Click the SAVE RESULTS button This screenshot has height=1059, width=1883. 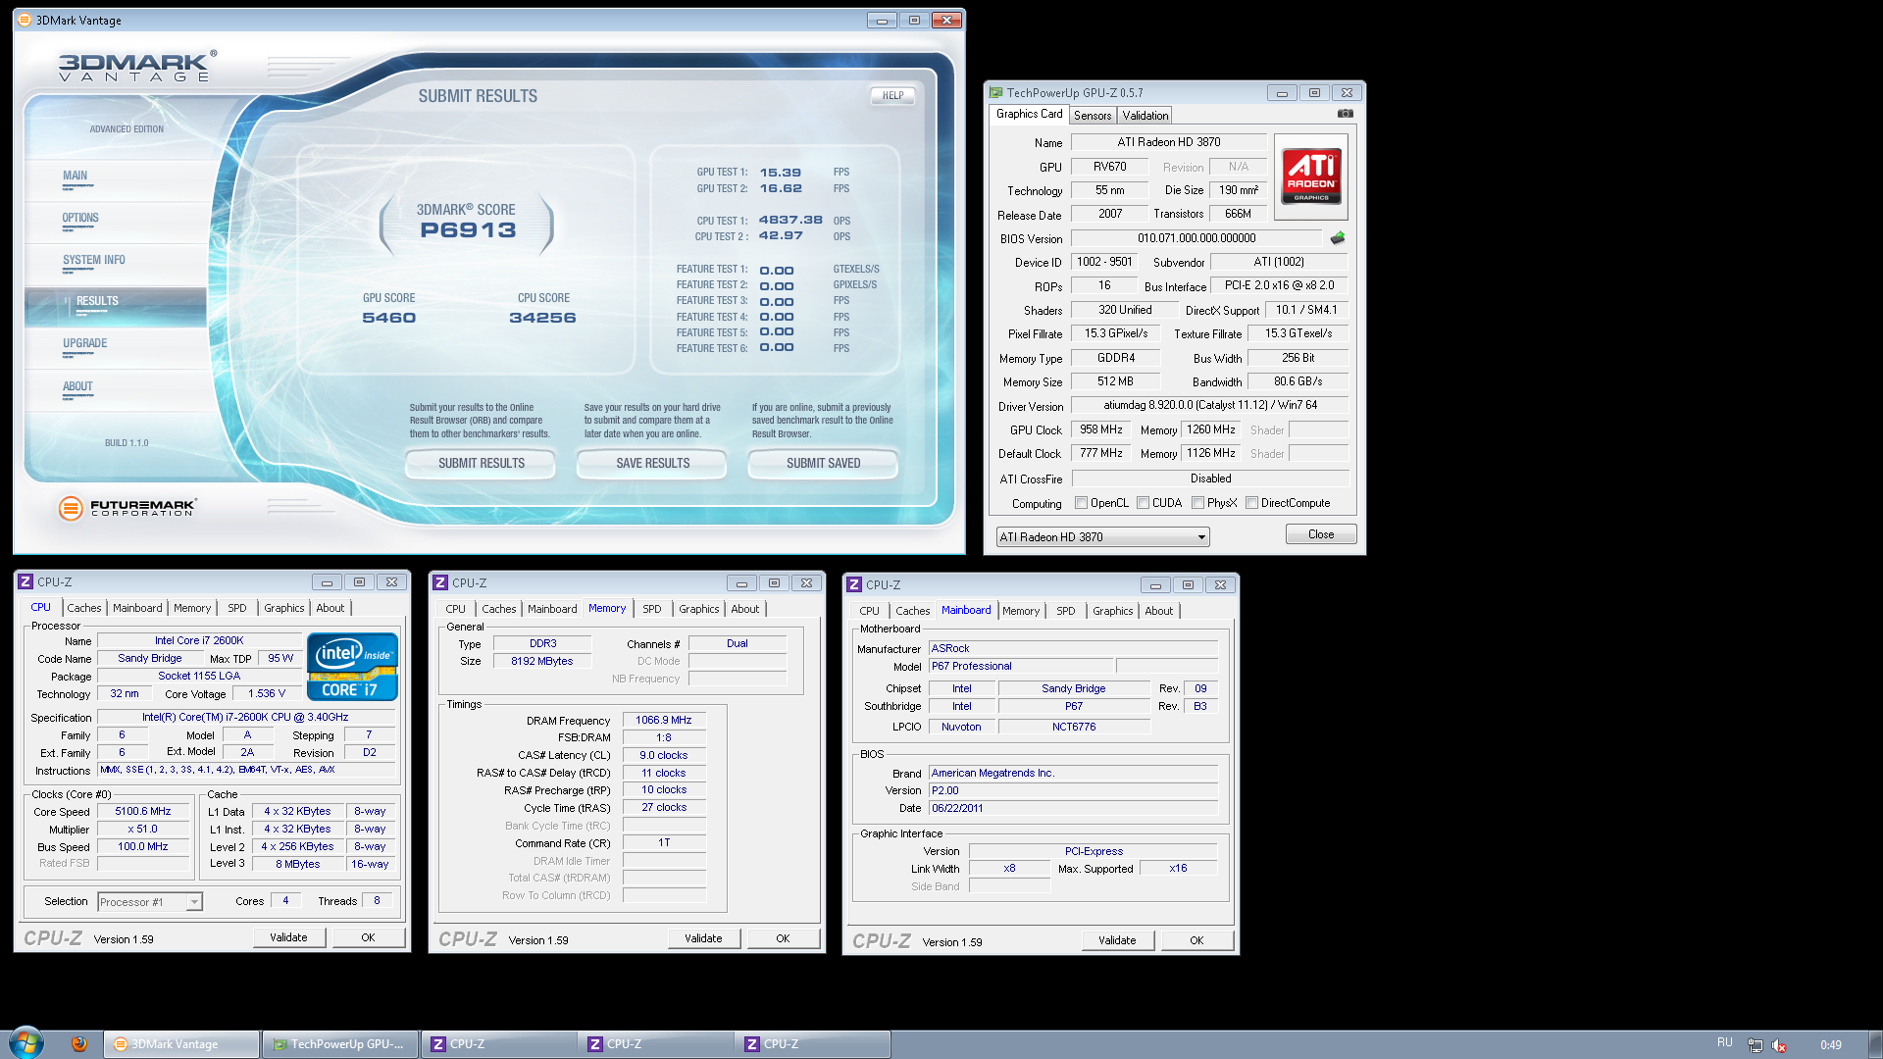[x=652, y=464]
